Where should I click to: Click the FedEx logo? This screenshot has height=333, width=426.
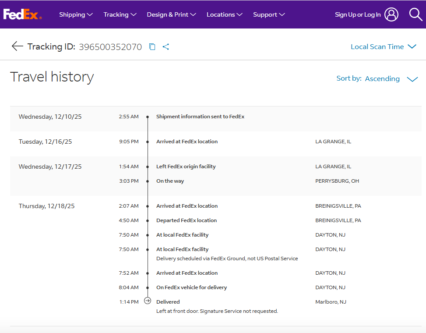click(x=23, y=14)
